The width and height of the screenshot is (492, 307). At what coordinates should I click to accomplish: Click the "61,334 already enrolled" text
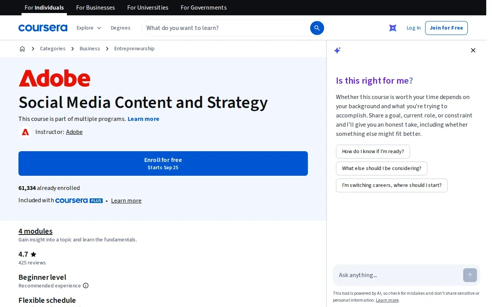(x=49, y=188)
